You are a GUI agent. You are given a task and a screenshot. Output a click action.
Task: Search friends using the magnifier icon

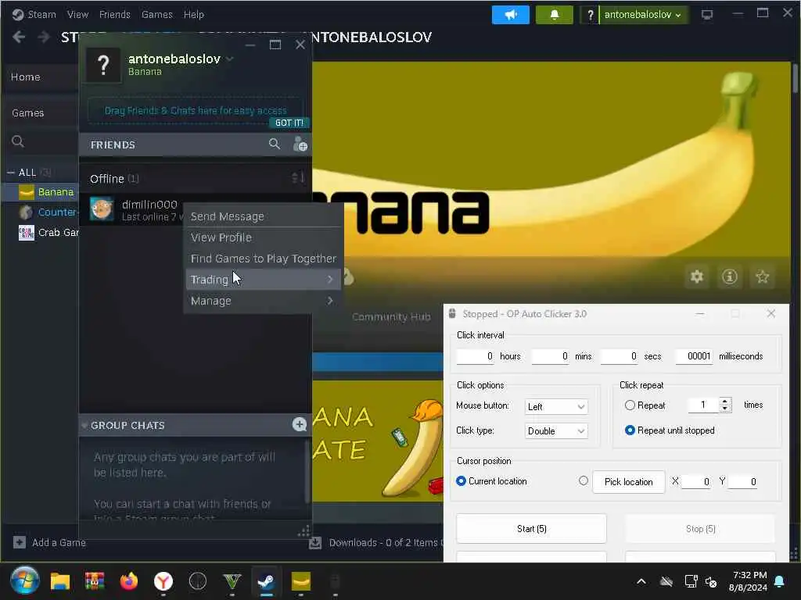(275, 145)
